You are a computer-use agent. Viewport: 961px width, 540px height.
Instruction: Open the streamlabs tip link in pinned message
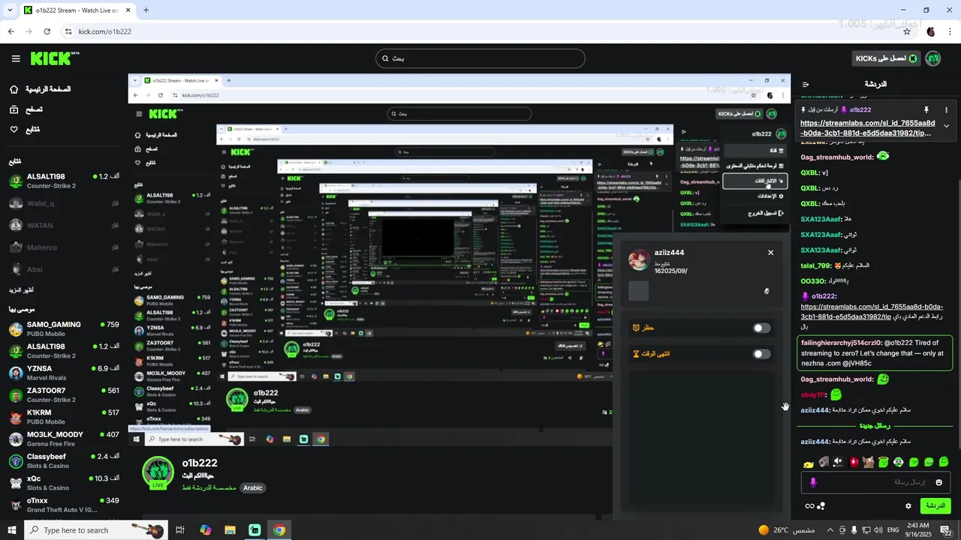(868, 128)
